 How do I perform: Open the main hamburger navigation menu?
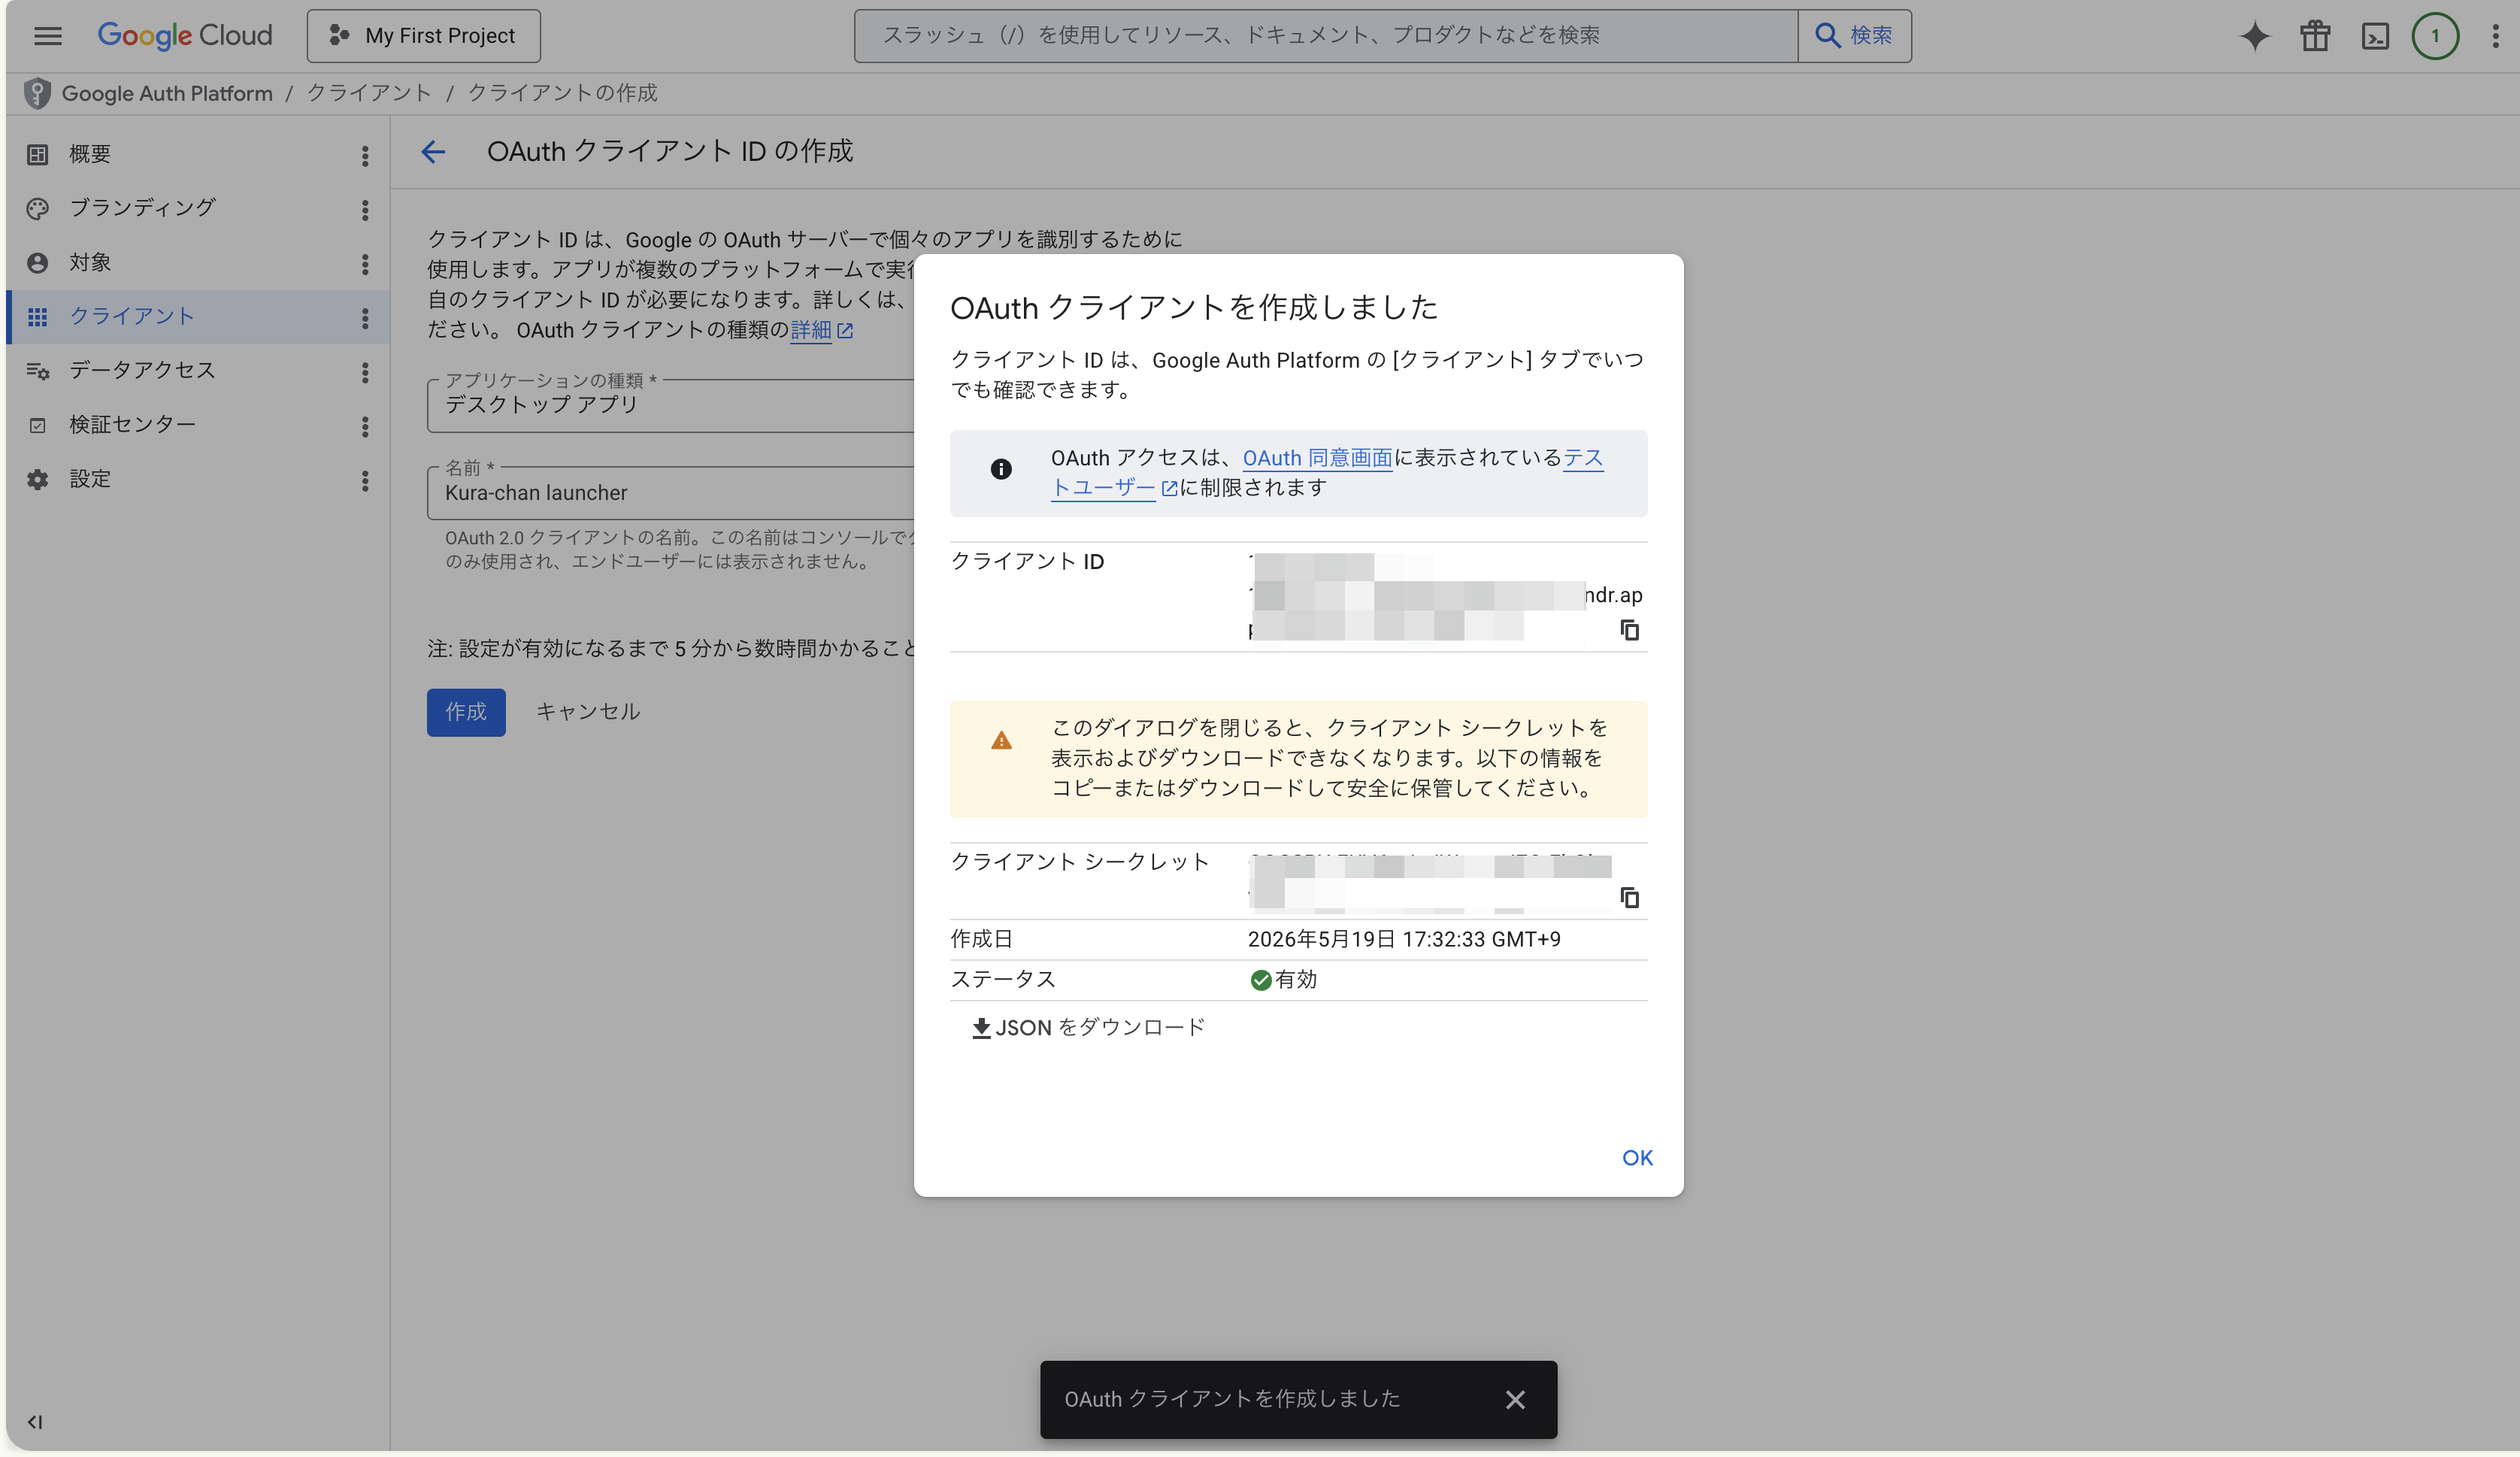[x=47, y=36]
